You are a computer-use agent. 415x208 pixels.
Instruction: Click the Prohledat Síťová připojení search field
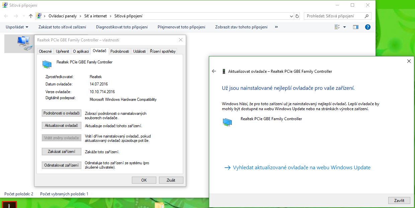(335, 16)
